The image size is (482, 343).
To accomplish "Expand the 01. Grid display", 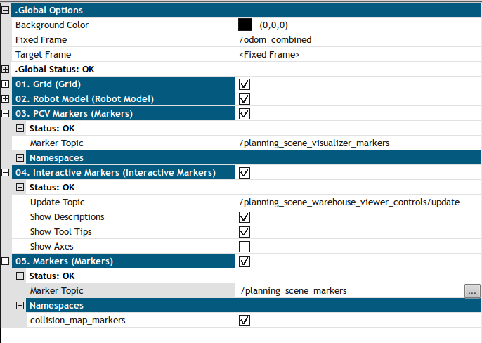I will (x=6, y=84).
